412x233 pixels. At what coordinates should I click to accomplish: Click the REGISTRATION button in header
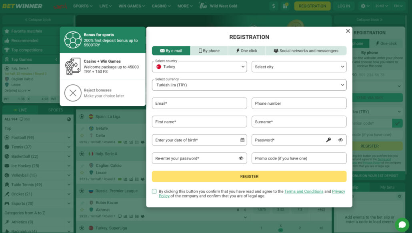(312, 6)
